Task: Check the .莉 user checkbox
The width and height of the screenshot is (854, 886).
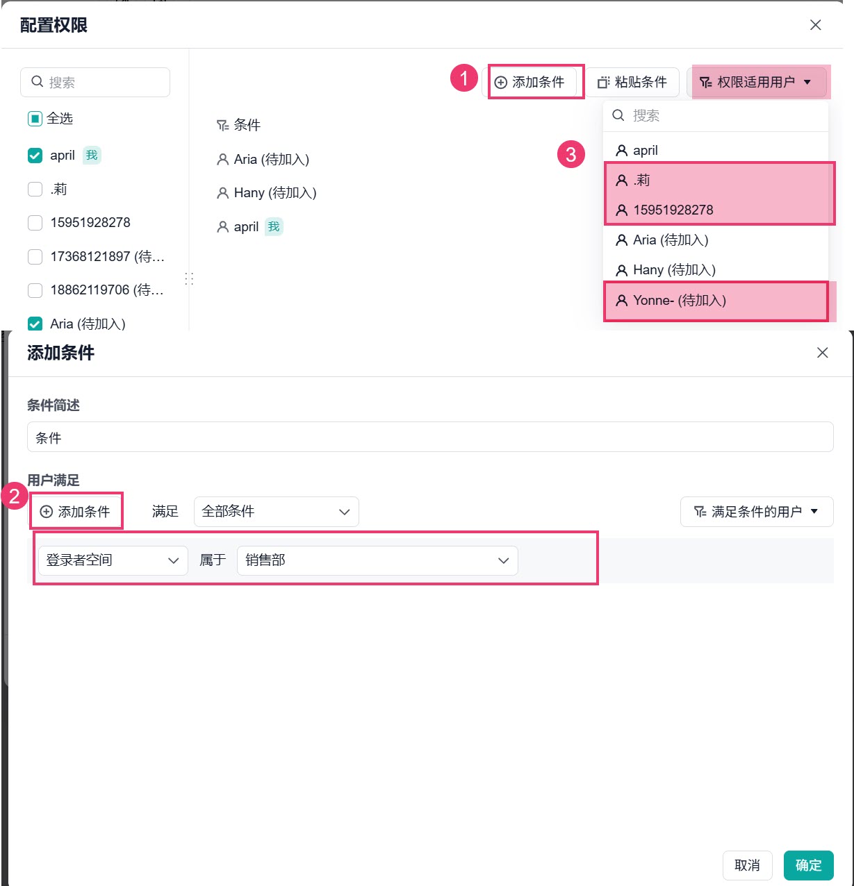Action: 35,189
